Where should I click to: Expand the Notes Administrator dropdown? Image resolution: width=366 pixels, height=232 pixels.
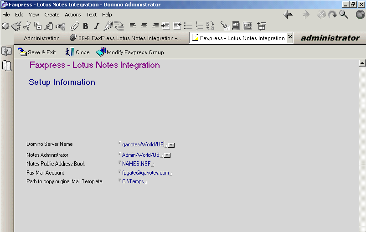(167, 155)
